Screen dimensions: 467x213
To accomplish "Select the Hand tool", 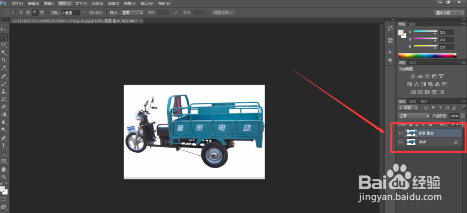I will click(4, 169).
